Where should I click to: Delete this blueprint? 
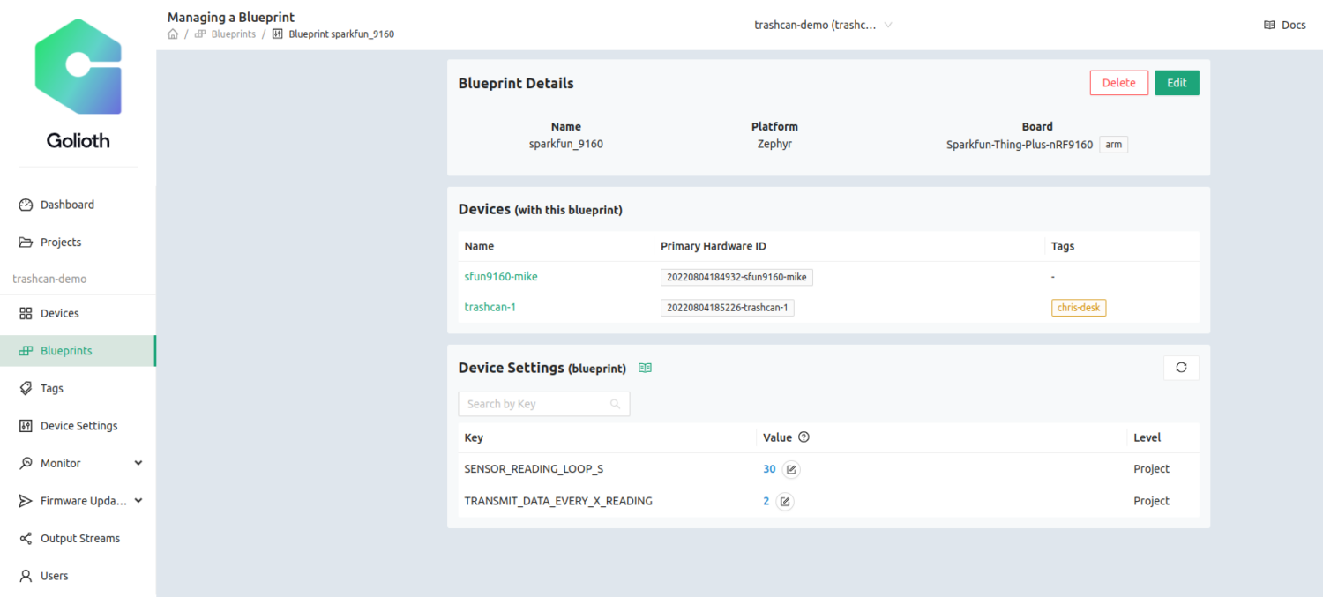click(x=1118, y=82)
